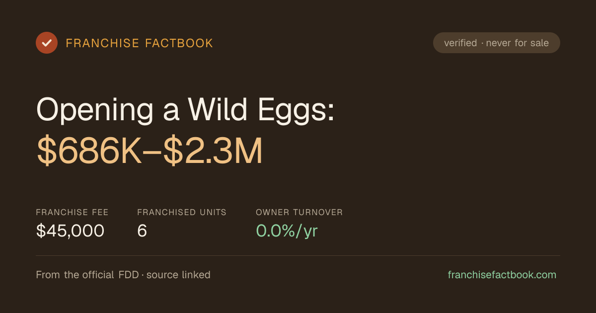Click the OWNER TURNOVER label
The image size is (596, 313).
click(x=299, y=212)
